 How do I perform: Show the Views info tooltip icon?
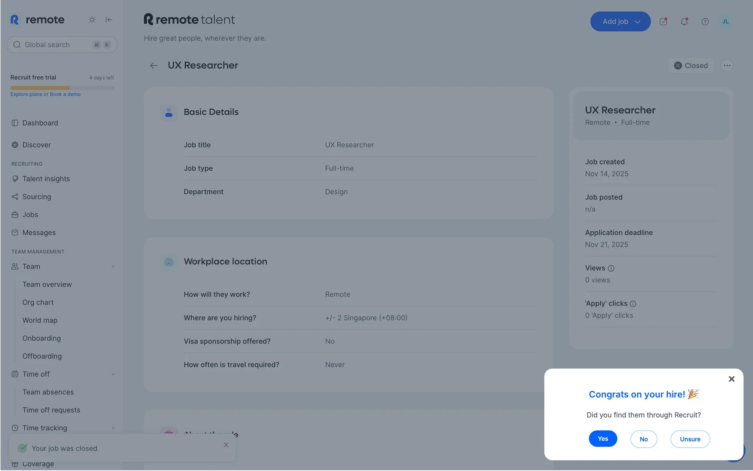click(611, 268)
